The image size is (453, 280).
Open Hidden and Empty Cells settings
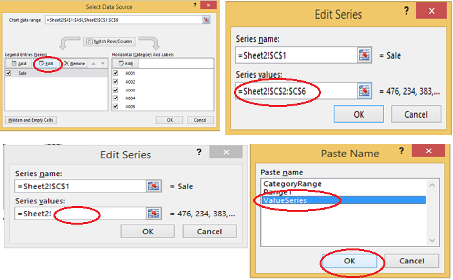[31, 120]
